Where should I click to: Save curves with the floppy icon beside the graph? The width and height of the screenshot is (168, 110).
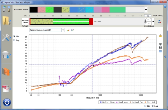pyautogui.click(x=160, y=48)
